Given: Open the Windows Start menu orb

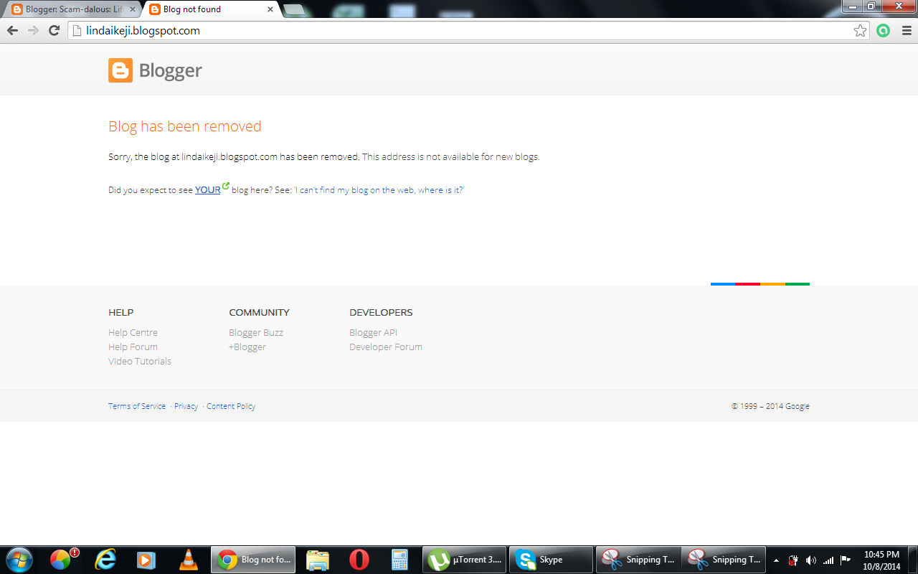Looking at the screenshot, I should tap(19, 559).
